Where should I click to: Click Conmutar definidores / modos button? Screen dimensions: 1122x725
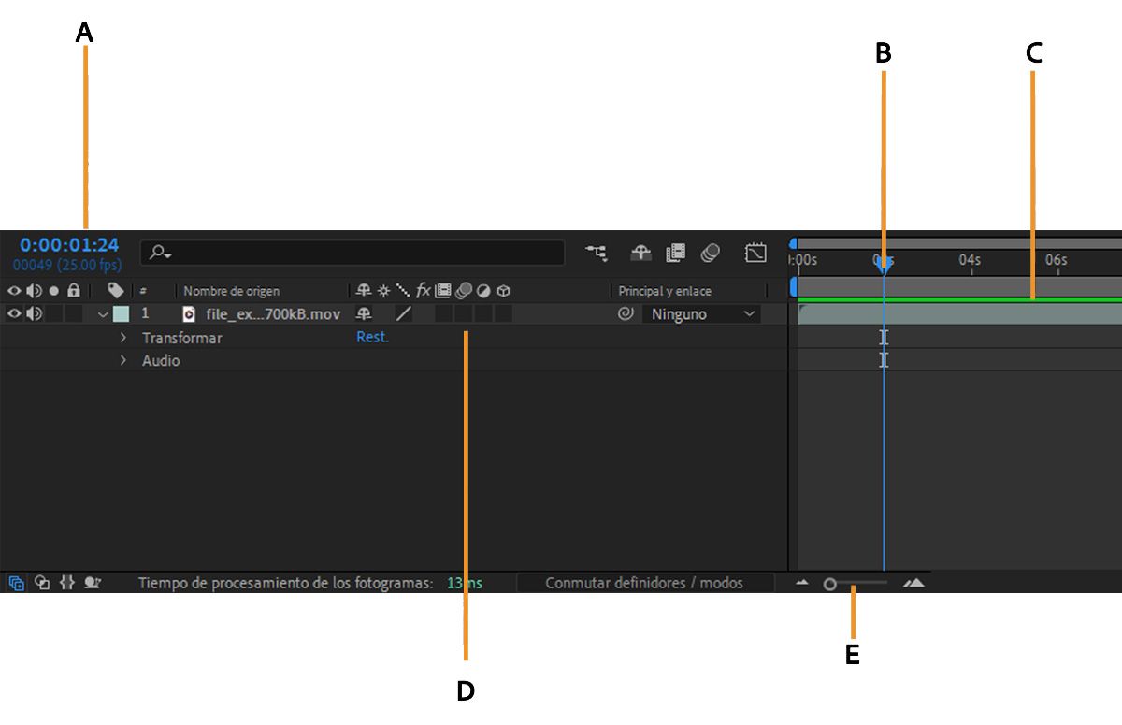click(644, 583)
